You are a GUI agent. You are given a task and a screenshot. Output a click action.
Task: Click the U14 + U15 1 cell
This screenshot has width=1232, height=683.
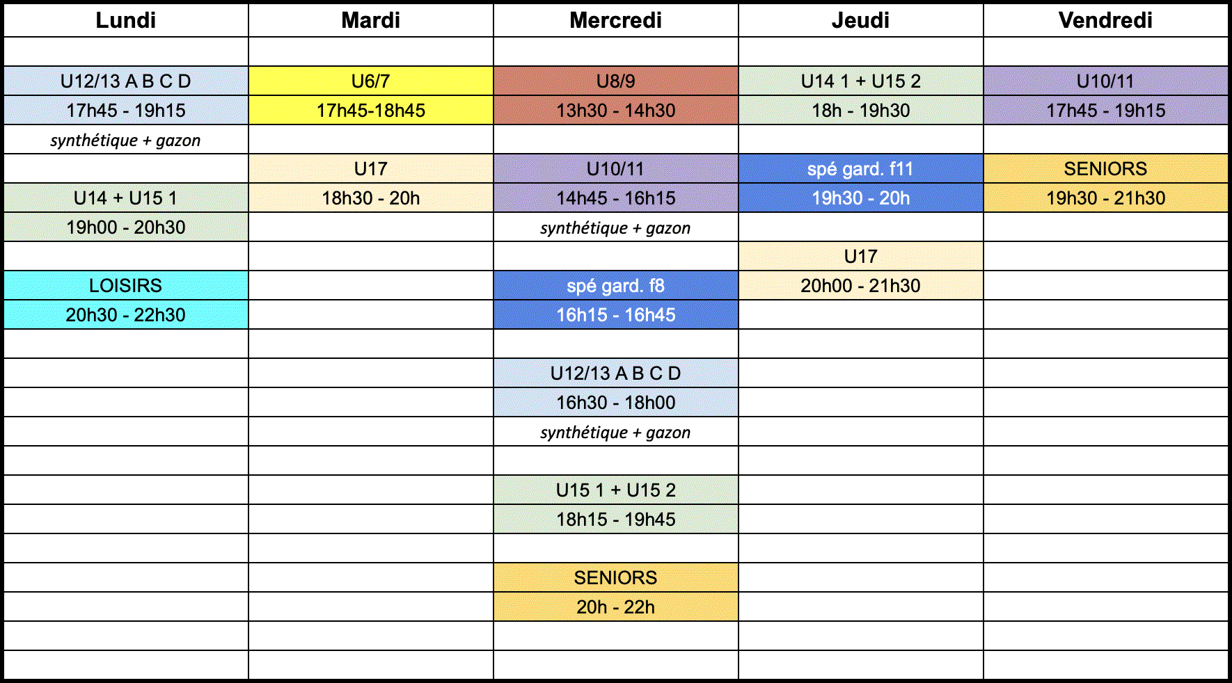126,198
